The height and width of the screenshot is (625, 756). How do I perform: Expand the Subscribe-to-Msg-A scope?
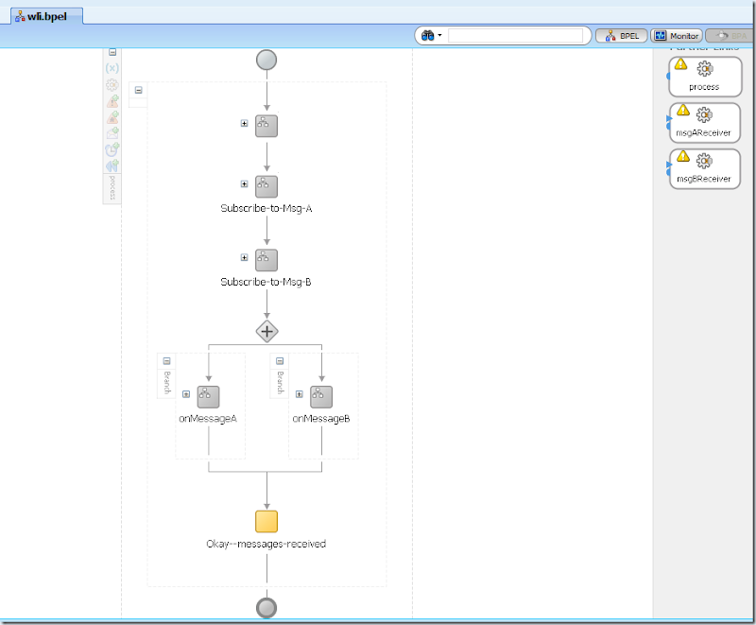pos(245,183)
